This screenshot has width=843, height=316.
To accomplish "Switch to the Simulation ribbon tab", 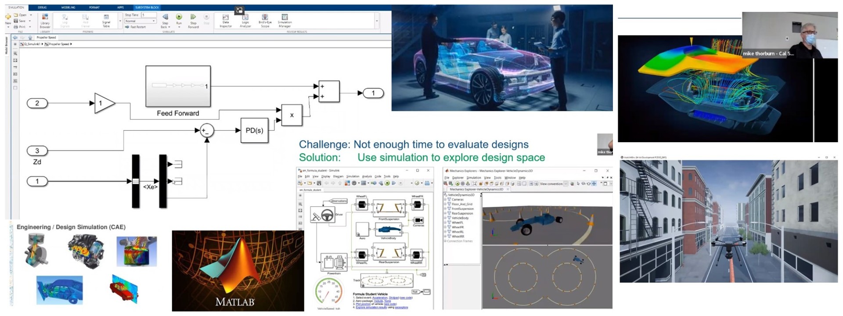I will click(16, 7).
